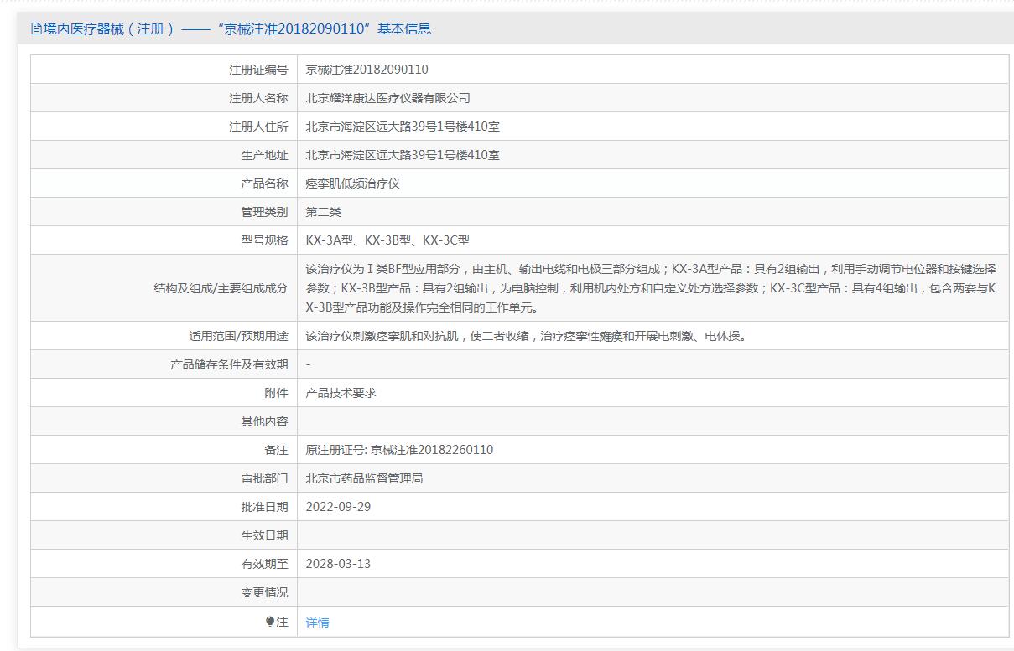Select registration number 京械注准20182090110 in the table
This screenshot has width=1014, height=651.
(x=367, y=70)
